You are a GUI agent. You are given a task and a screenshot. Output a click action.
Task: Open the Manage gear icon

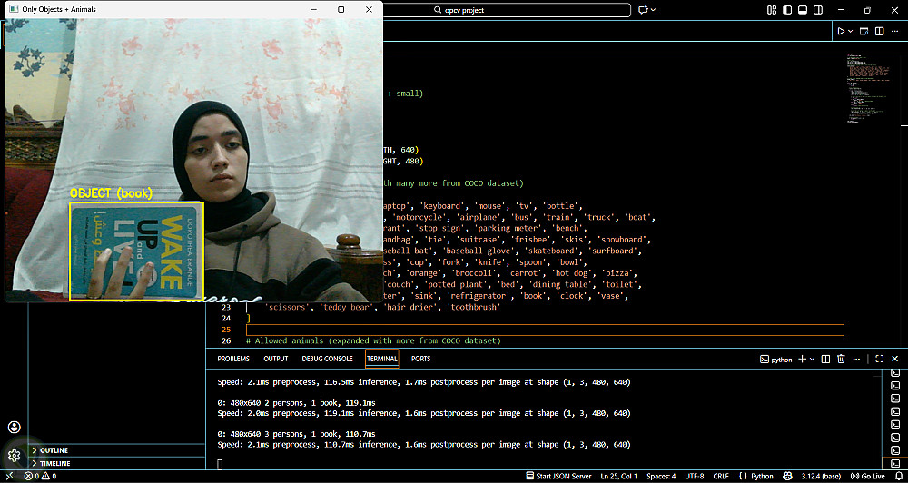[15, 456]
